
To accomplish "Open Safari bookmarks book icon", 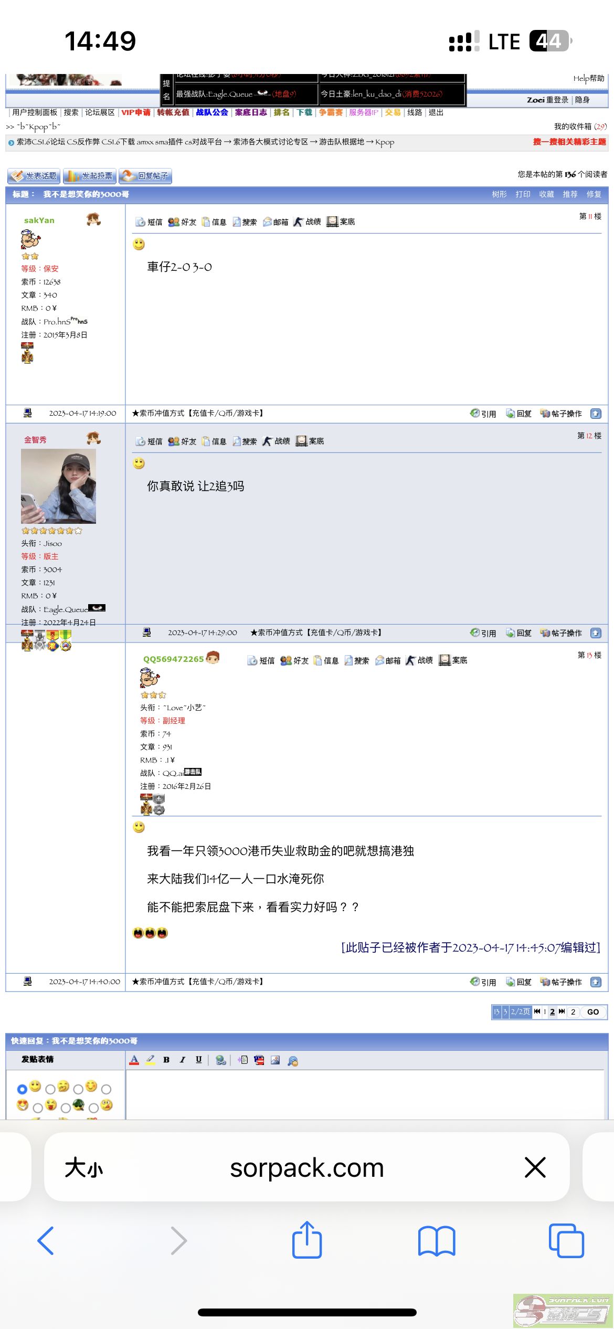I will click(x=437, y=1241).
